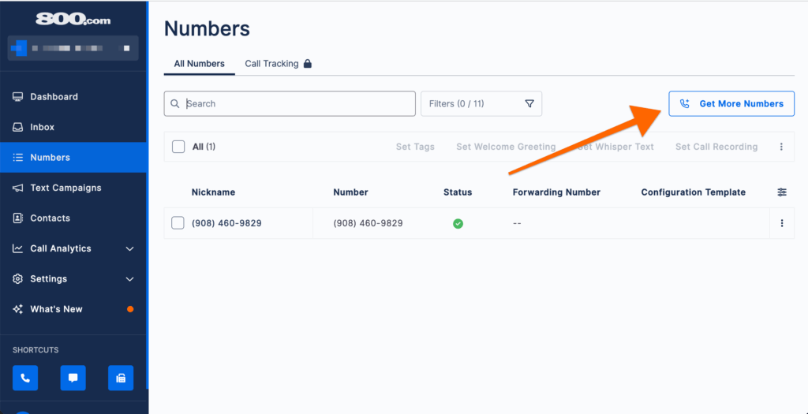Open What's New notifications
The width and height of the screenshot is (808, 414).
pos(56,309)
